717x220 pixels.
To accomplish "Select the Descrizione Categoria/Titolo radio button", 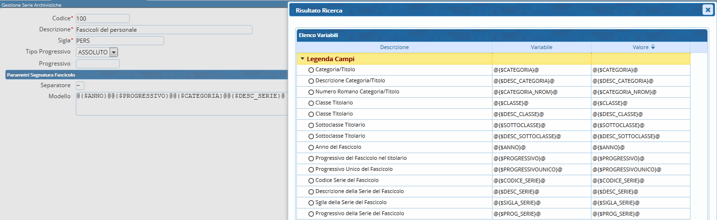I will pyautogui.click(x=311, y=81).
